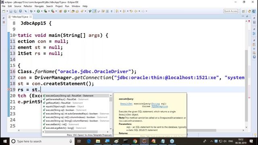This screenshot has width=258, height=145.
Task: Open the Back history dropdown arrow
Action: coord(139,11)
